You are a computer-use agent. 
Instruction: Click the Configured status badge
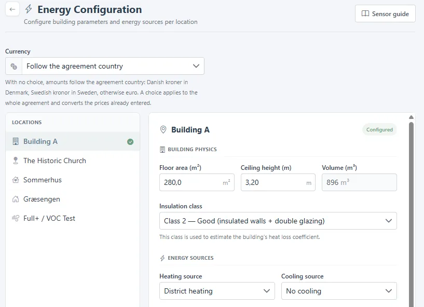tap(379, 130)
